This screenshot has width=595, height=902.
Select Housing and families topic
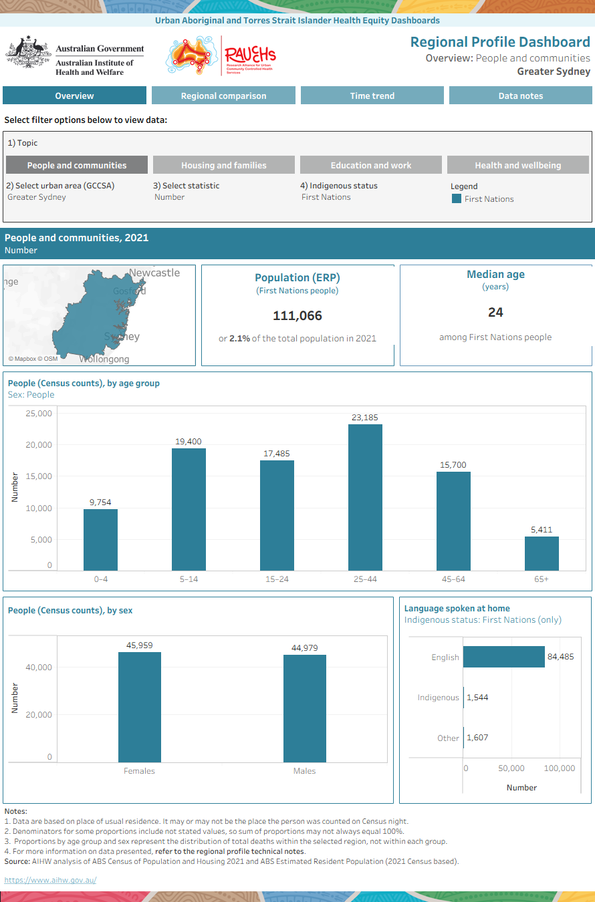(x=224, y=165)
